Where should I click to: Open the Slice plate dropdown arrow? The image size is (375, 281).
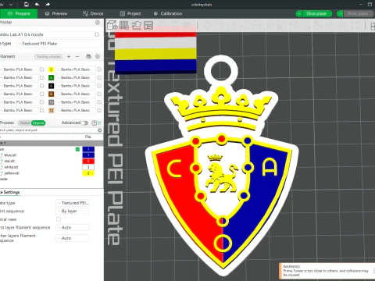[x=299, y=13]
